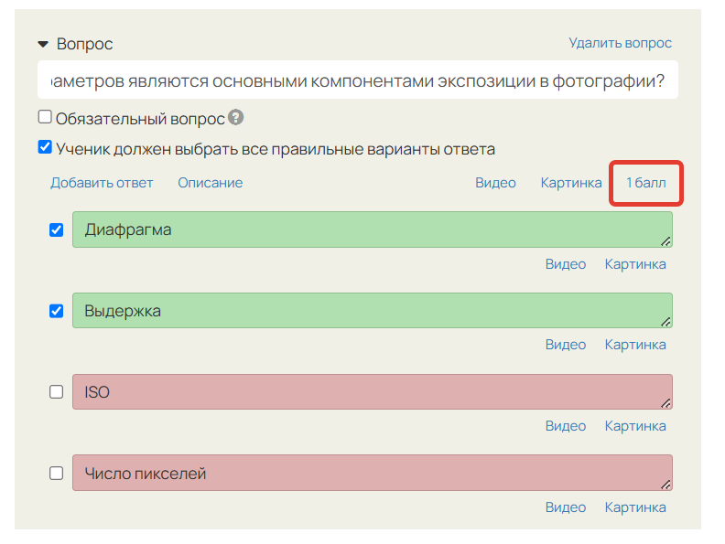Viewport: 725px width, 544px height.
Task: Click the Вопрос section heading
Action: point(84,44)
